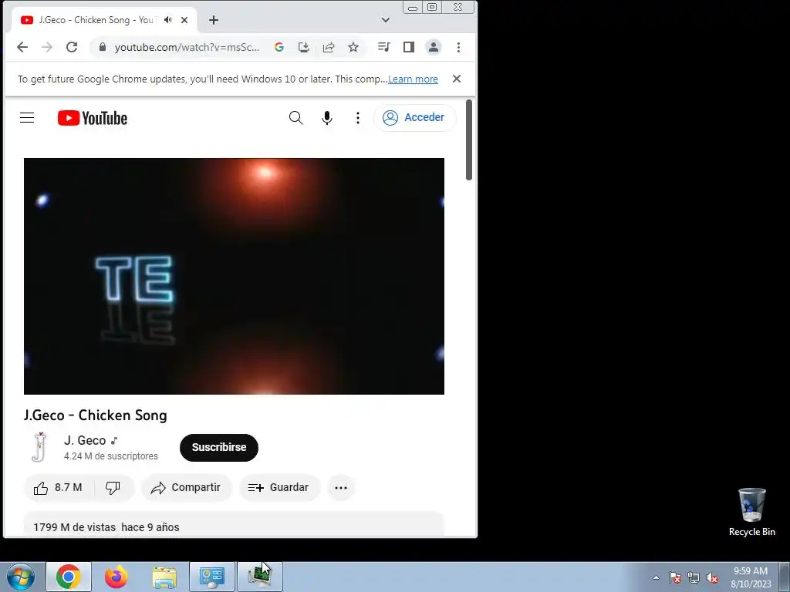
Task: Open YouTube search magnifier
Action: coord(295,118)
